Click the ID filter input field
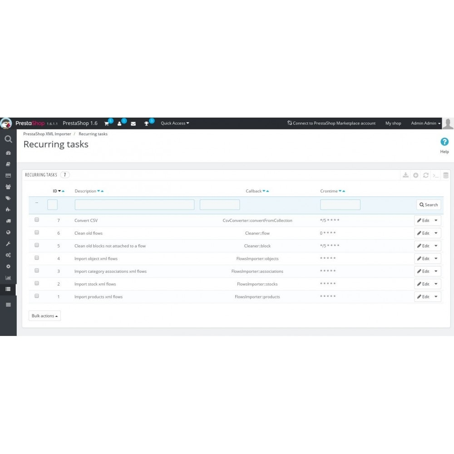Screen dimensions: 454x454 click(x=52, y=205)
